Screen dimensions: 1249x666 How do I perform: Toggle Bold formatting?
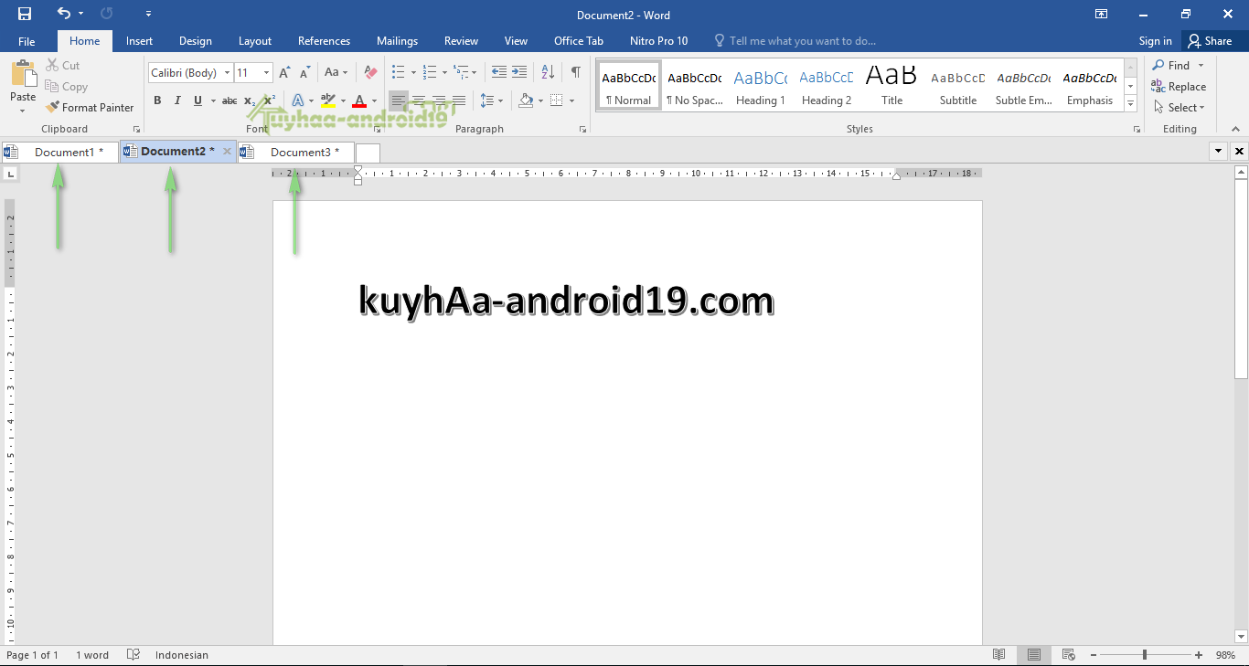157,100
